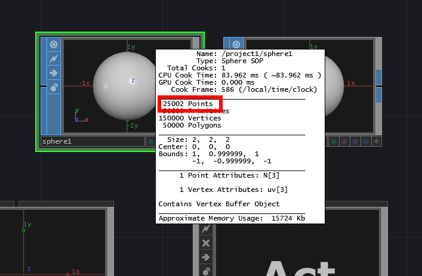Viewport: 422px width, 276px height.
Task: Click the GPU Cook Time 0.000 ms line
Action: click(207, 82)
